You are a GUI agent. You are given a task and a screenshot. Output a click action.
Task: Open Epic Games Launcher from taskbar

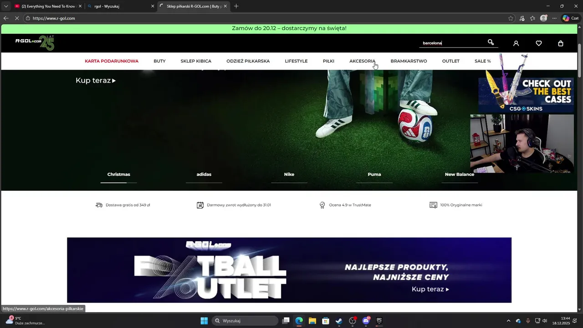click(379, 321)
